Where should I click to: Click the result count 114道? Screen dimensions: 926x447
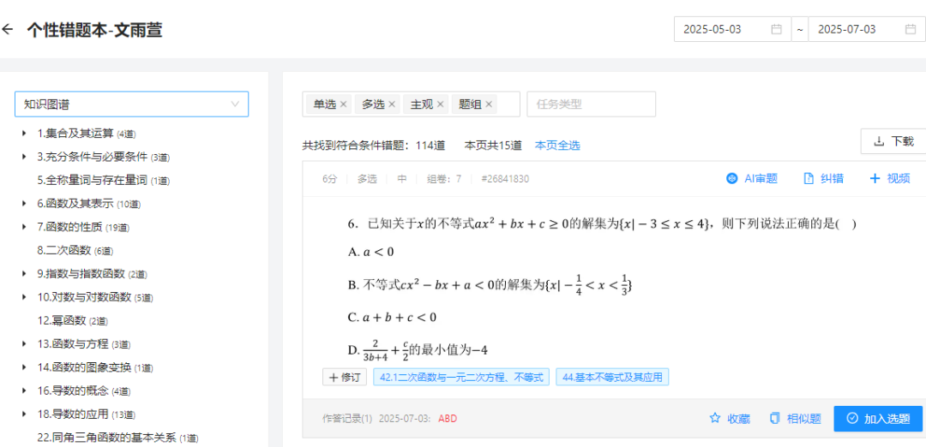click(x=430, y=145)
